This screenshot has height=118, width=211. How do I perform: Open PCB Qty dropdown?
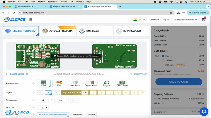coord(42,108)
